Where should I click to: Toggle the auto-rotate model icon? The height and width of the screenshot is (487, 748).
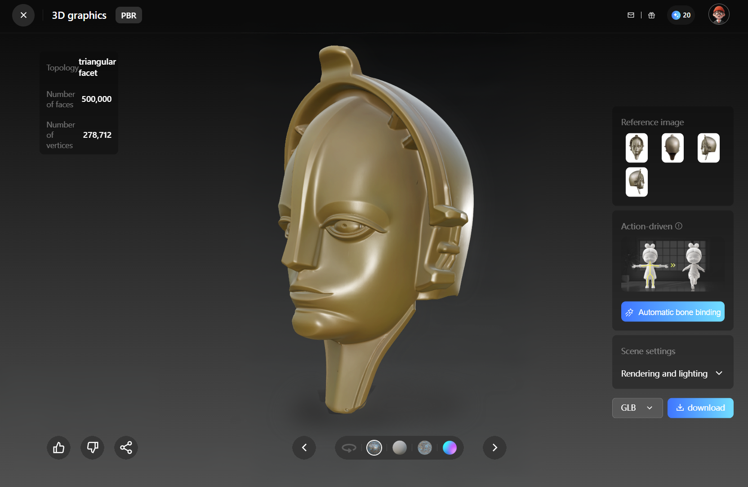349,448
